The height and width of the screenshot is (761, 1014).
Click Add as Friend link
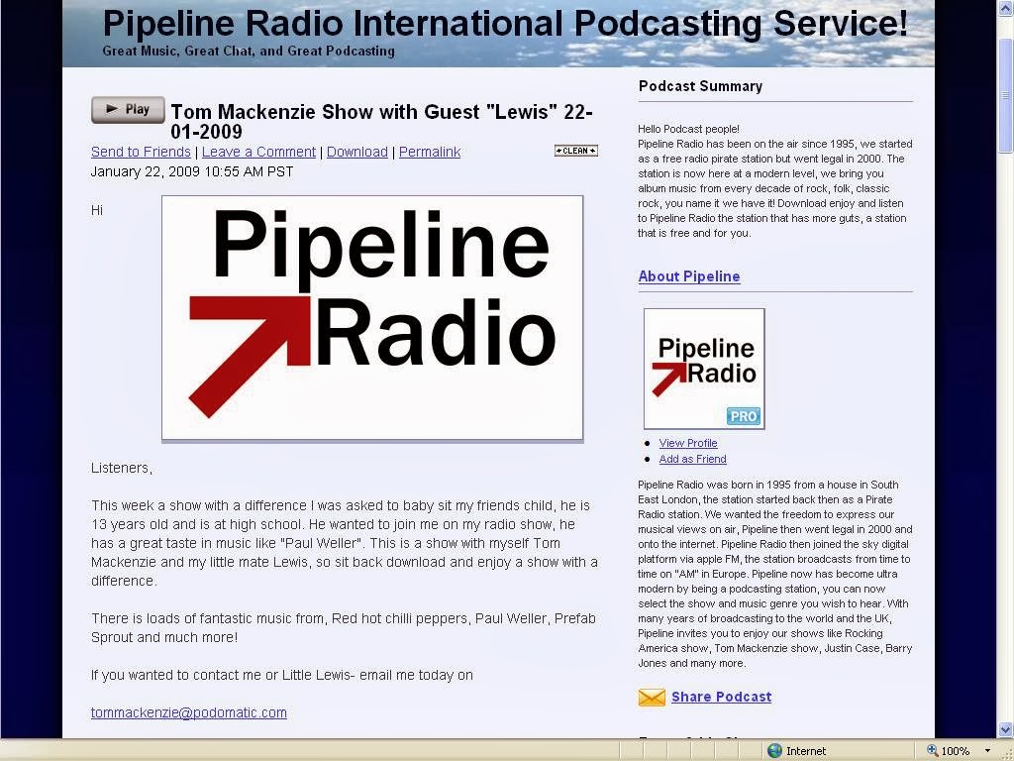point(692,459)
